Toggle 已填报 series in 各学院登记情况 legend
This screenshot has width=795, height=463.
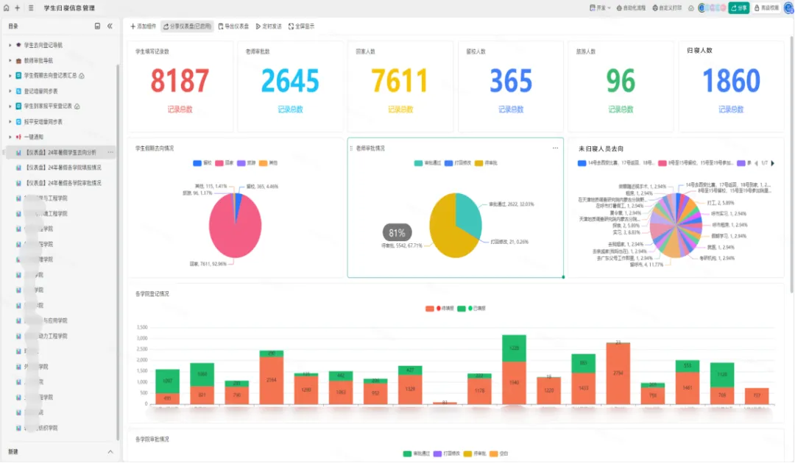(471, 308)
